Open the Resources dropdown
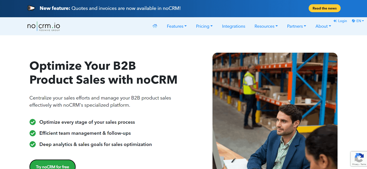The image size is (367, 169). [266, 26]
